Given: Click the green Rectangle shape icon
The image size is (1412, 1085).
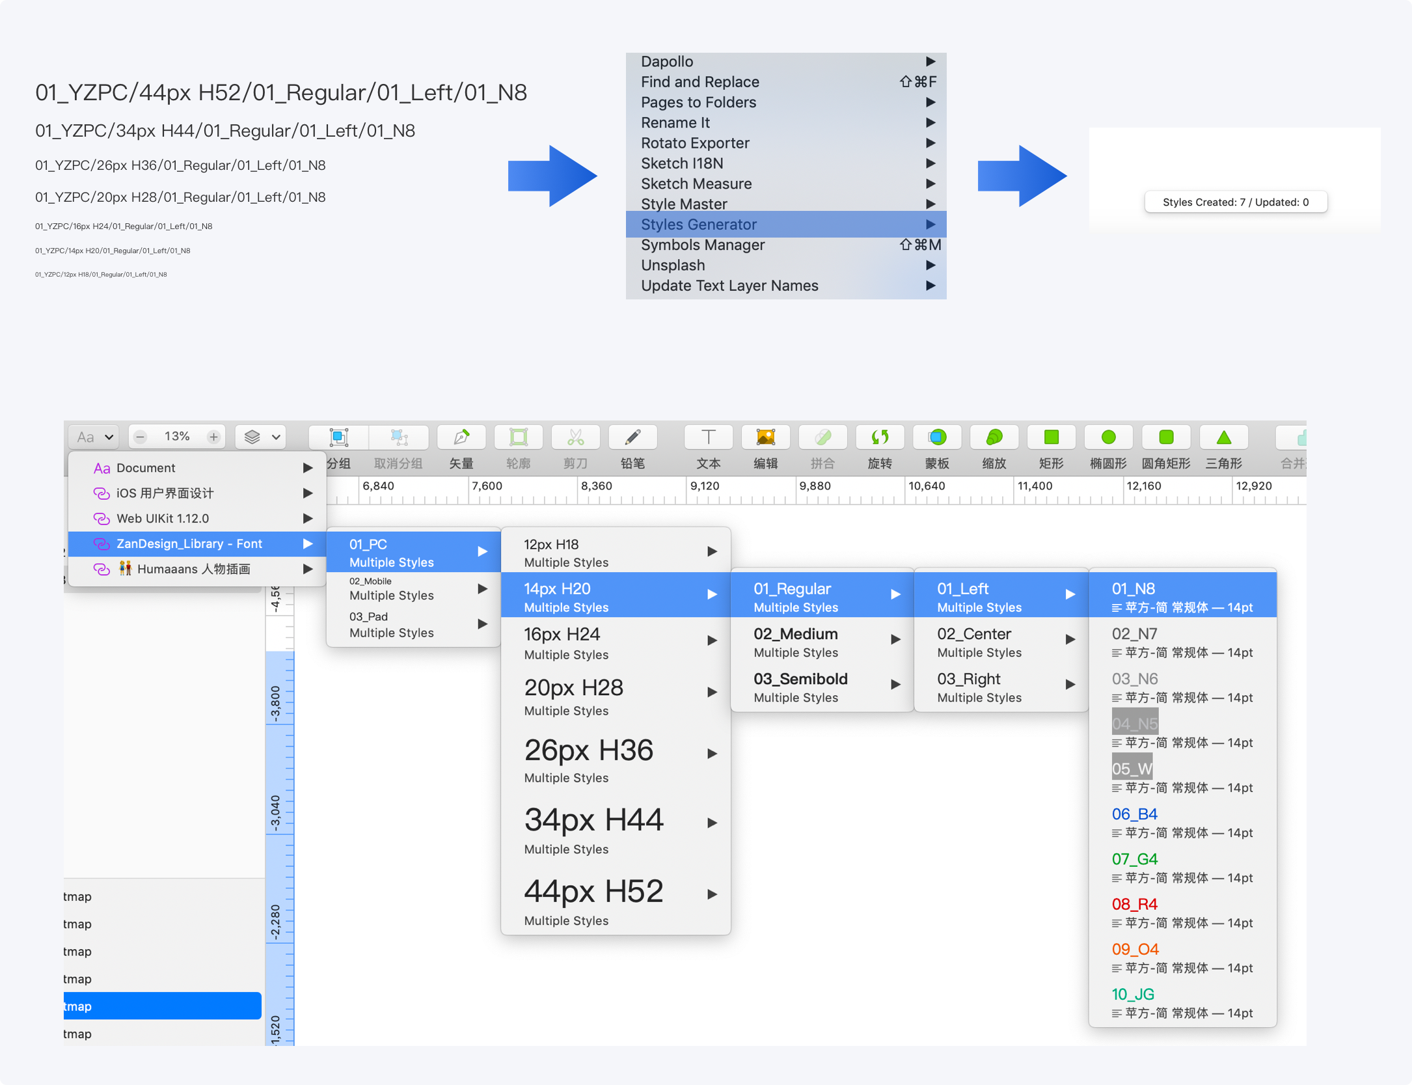Looking at the screenshot, I should tap(1052, 437).
